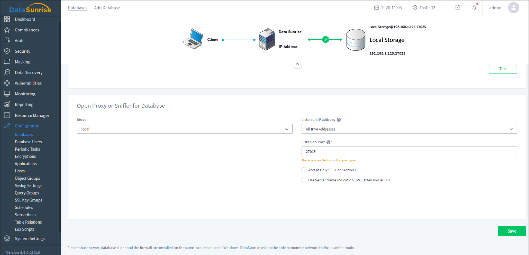Select the Listen on Port input field

[409, 151]
